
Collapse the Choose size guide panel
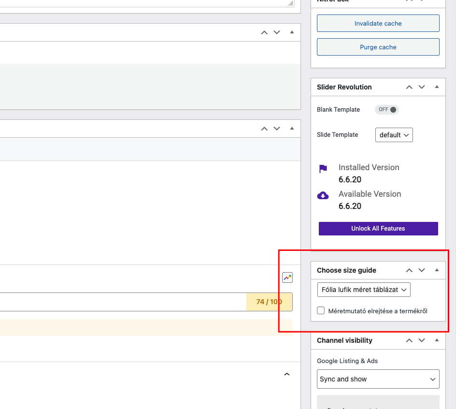(437, 270)
